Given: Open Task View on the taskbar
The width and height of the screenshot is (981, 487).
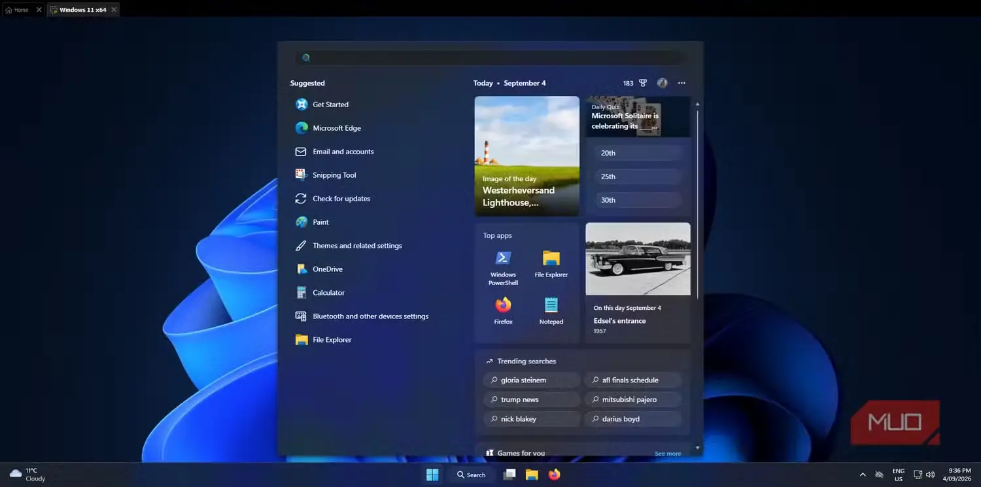Looking at the screenshot, I should pos(509,475).
